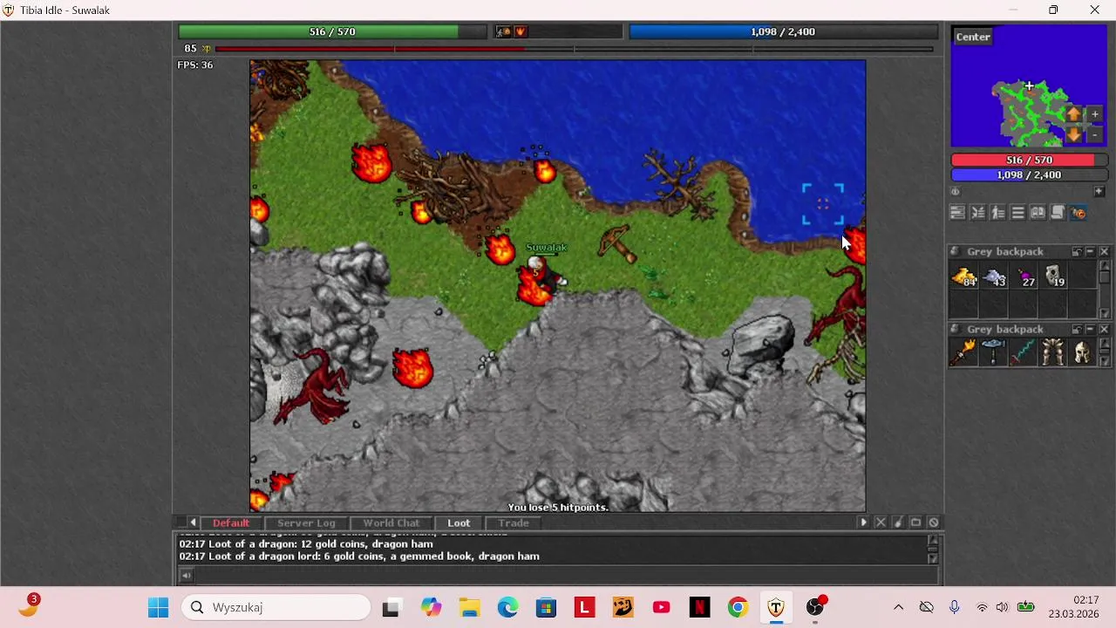Move minimap down one floor with orange down arrow

tap(1074, 135)
